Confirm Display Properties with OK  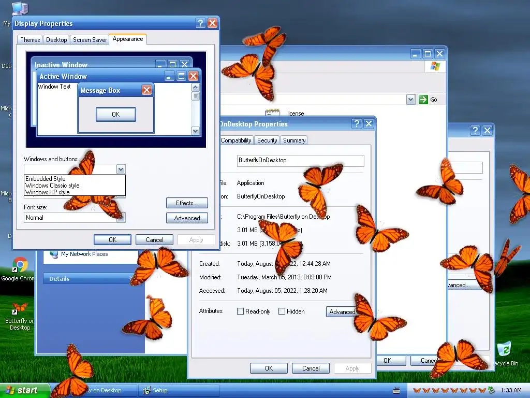(112, 239)
